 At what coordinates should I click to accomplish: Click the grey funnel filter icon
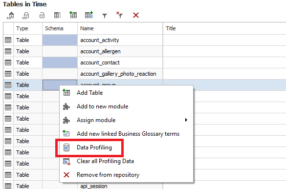(x=105, y=16)
